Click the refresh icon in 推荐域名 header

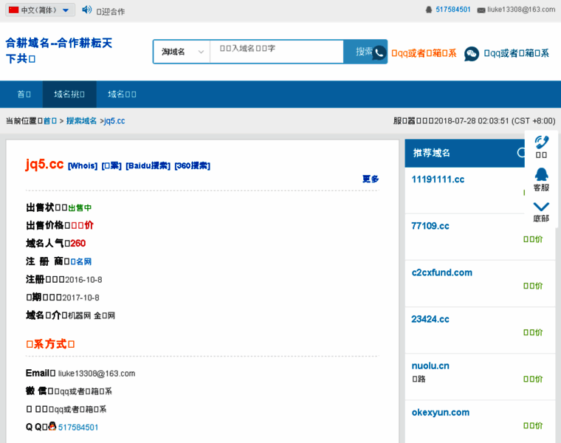tap(521, 153)
